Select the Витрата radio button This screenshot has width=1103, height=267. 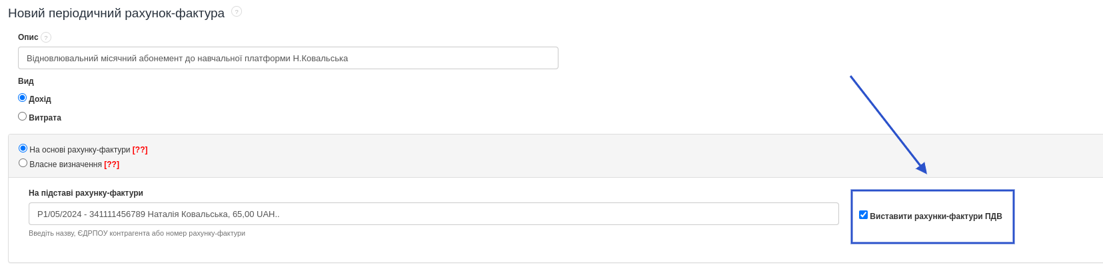(x=23, y=117)
